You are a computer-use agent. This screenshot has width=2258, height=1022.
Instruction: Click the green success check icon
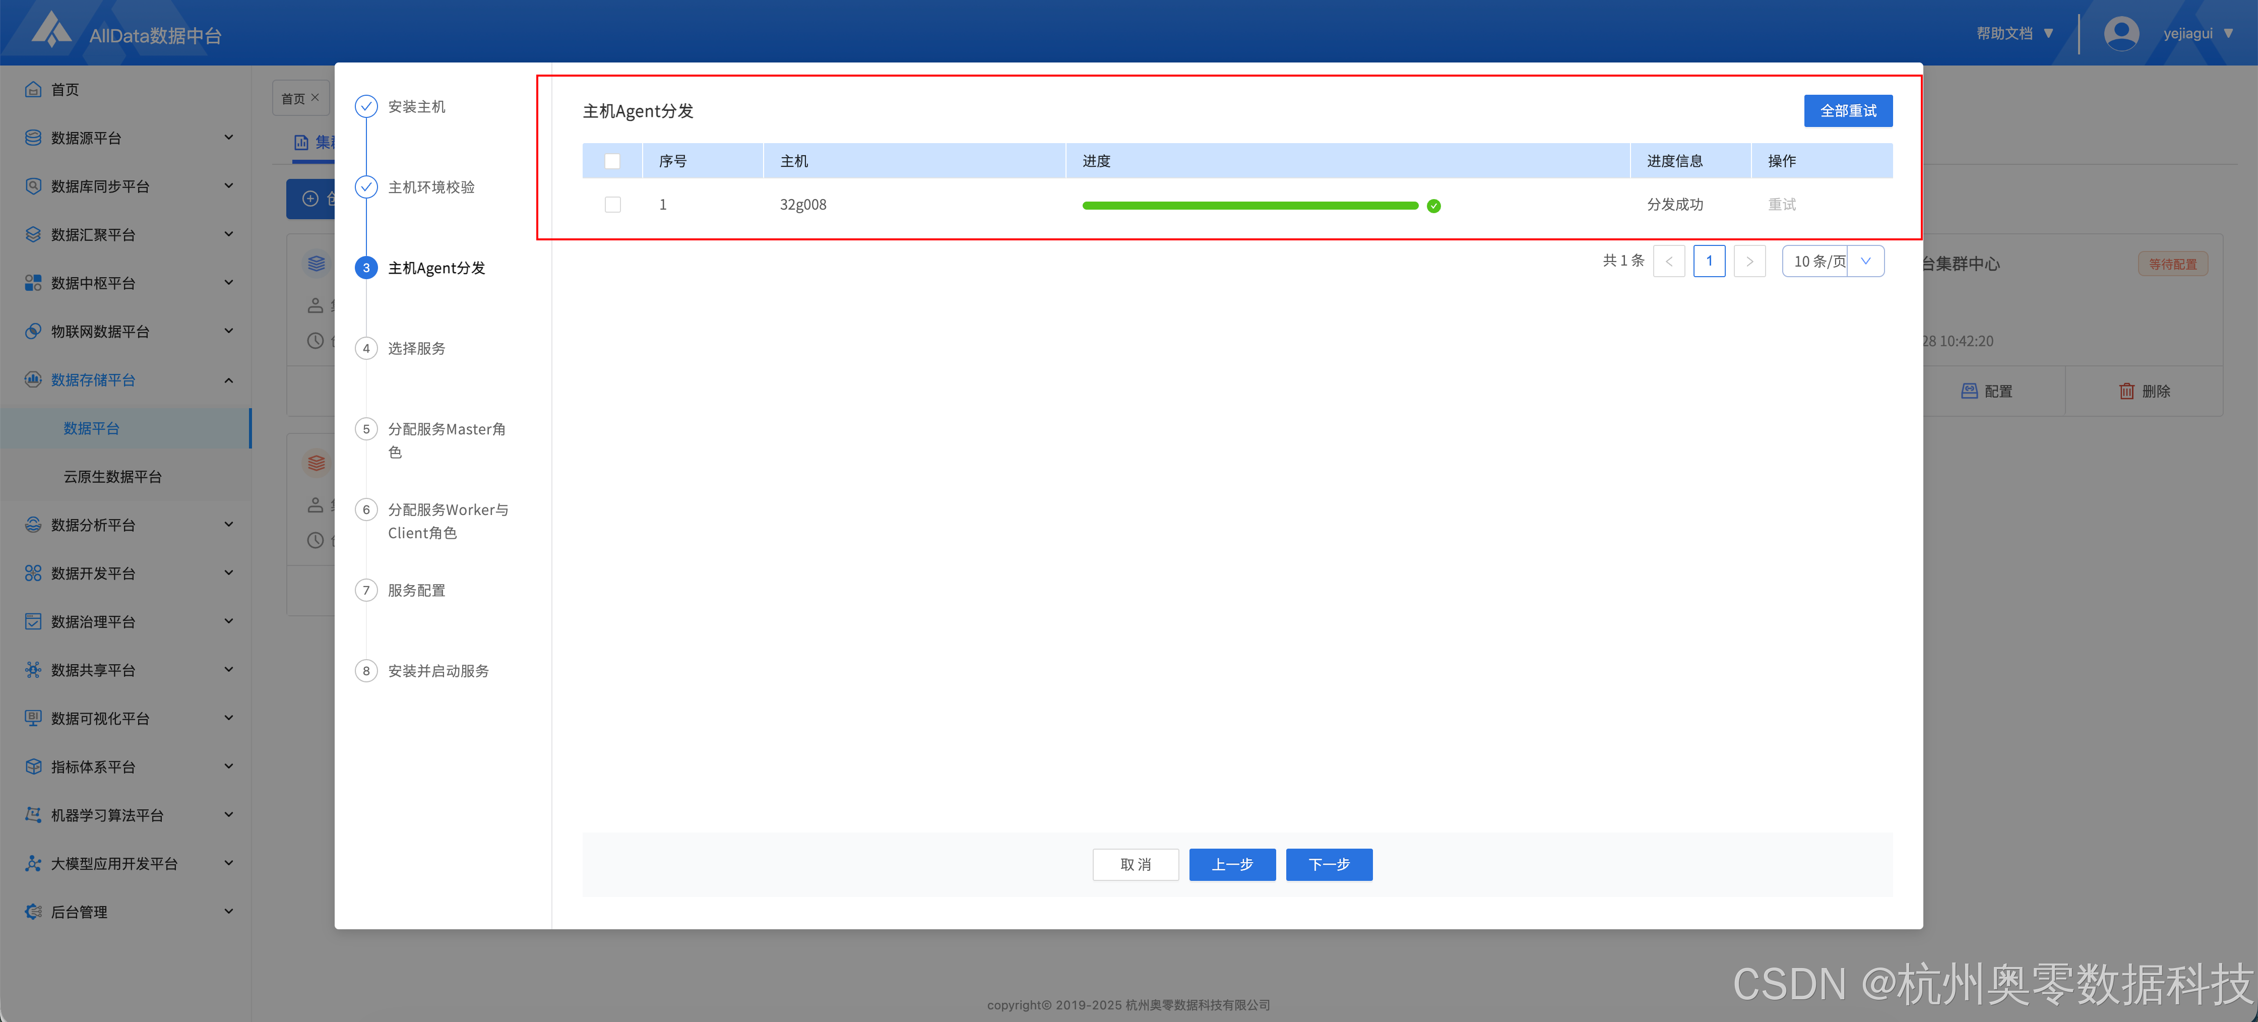(1433, 206)
